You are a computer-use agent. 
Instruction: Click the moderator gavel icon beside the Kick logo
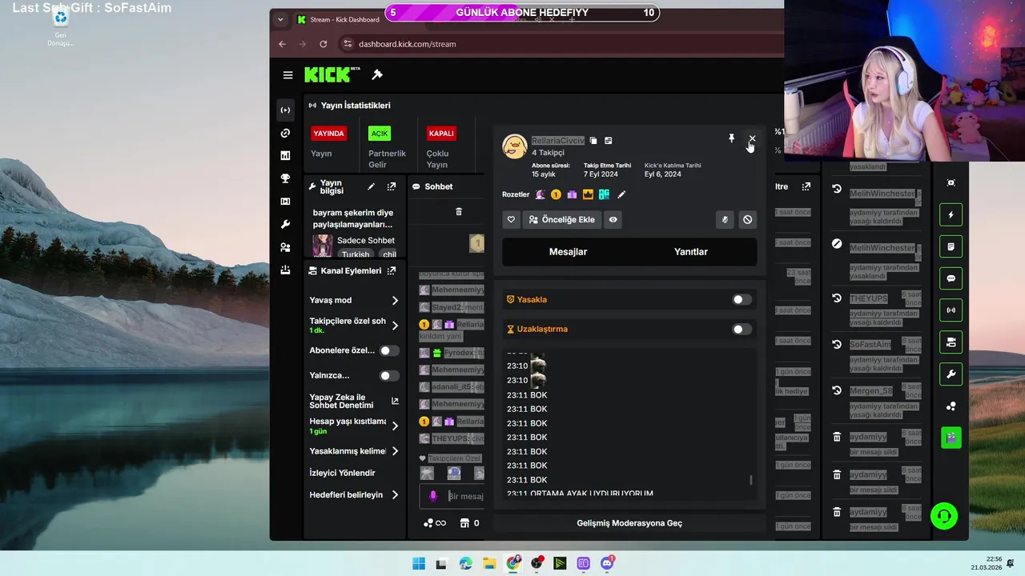tap(377, 74)
